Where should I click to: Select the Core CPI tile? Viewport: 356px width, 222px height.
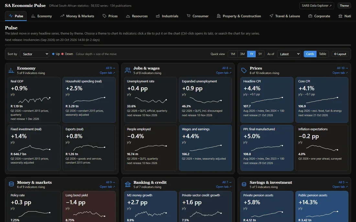pos(322,100)
